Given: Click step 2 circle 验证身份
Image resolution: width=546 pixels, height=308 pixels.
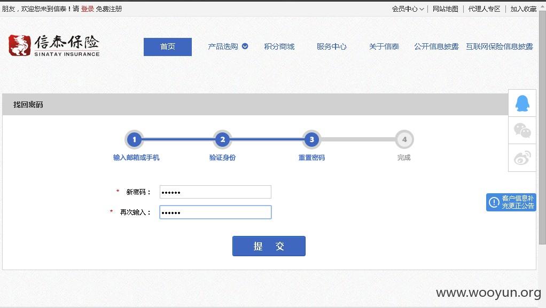Looking at the screenshot, I should [223, 139].
